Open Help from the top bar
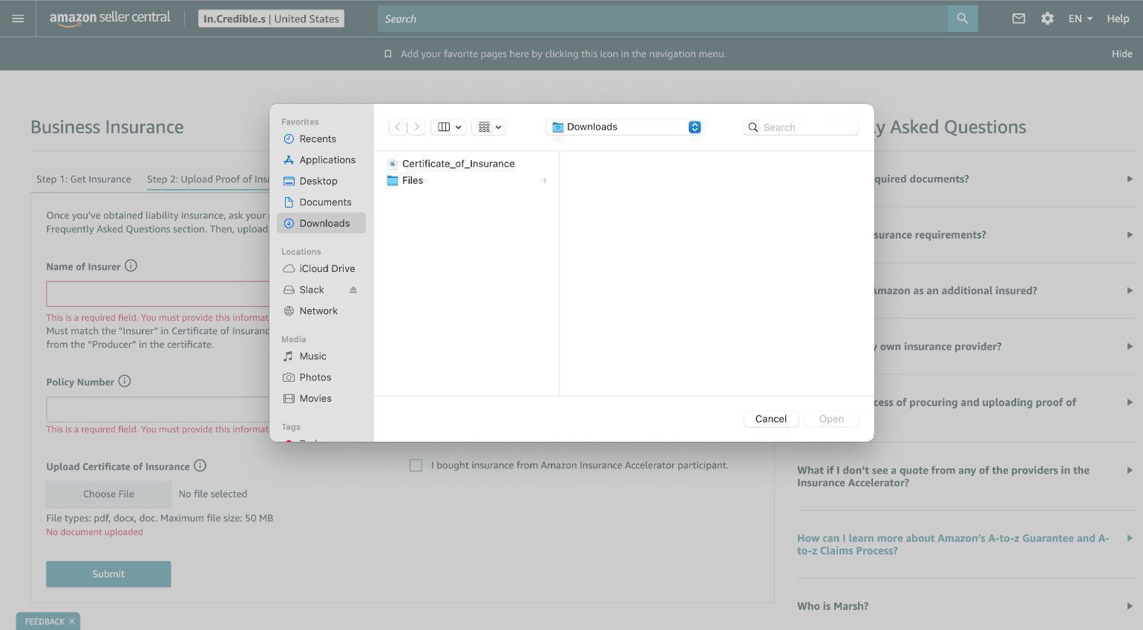Image resolution: width=1143 pixels, height=630 pixels. tap(1117, 19)
